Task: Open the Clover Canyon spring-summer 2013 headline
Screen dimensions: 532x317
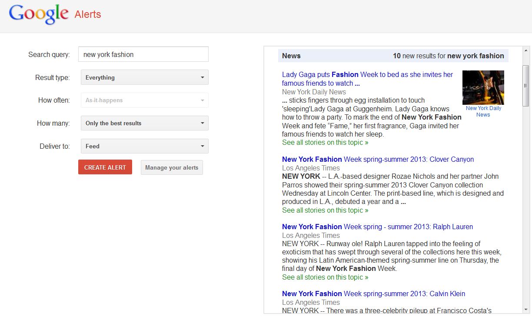Action: [x=378, y=159]
